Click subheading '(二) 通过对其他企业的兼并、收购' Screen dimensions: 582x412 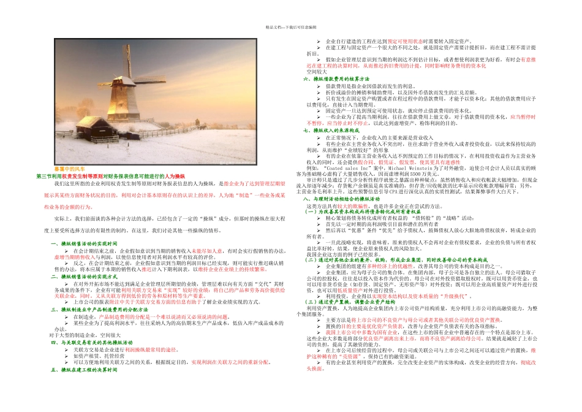396,260
